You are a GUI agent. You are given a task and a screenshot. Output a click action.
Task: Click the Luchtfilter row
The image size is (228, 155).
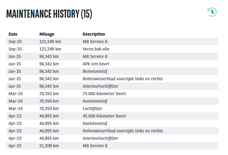point(112,108)
